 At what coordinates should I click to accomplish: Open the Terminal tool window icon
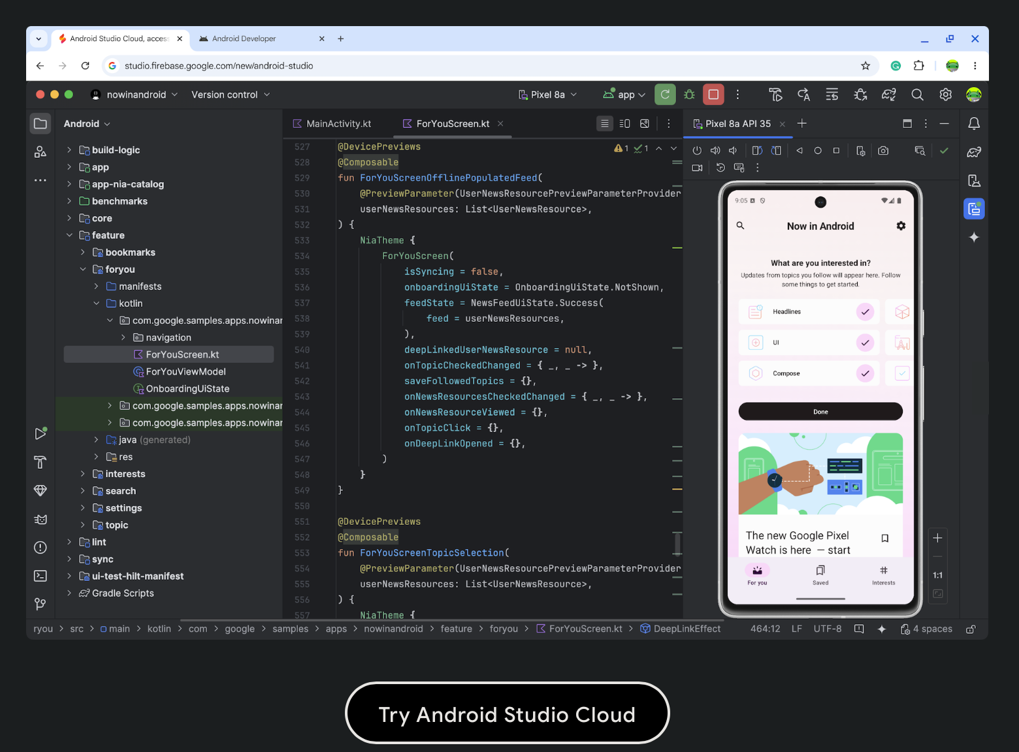click(x=40, y=576)
